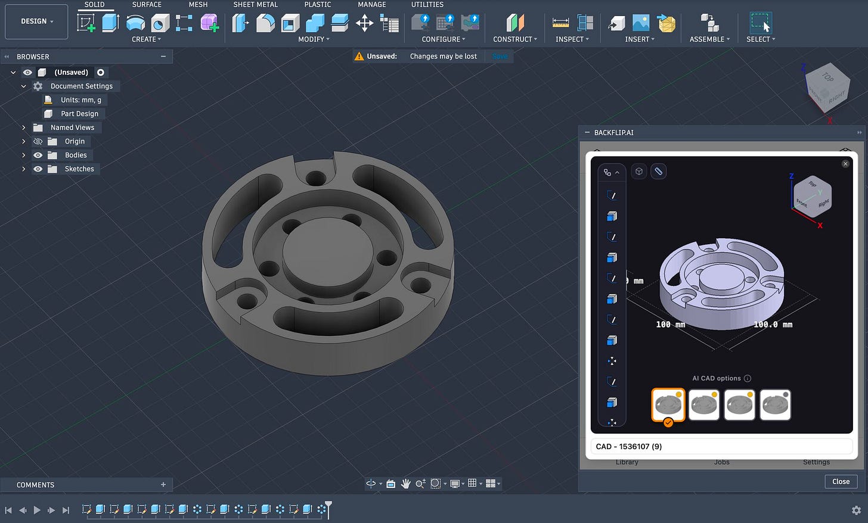The width and height of the screenshot is (868, 523).
Task: Toggle the cube view button in Backflip preview
Action: coord(639,172)
